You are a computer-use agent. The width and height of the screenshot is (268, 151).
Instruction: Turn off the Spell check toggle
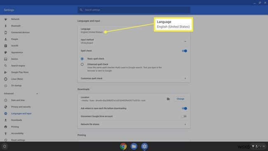coord(184,51)
